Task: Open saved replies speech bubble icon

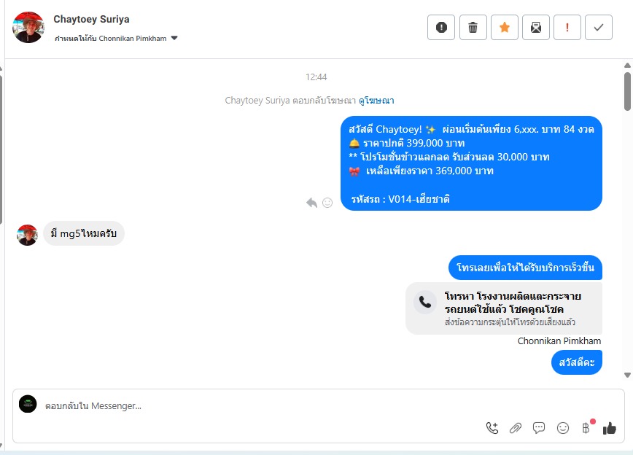Action: pyautogui.click(x=539, y=428)
